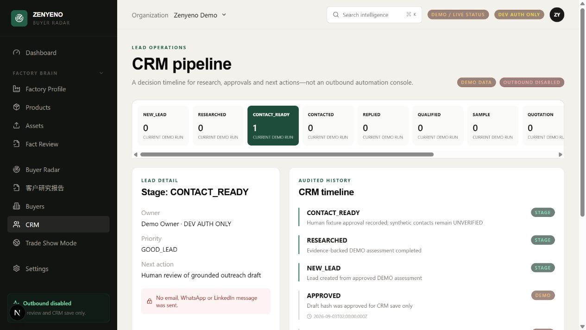This screenshot has width=586, height=330.
Task: Click the round N badge icon
Action: tap(17, 313)
